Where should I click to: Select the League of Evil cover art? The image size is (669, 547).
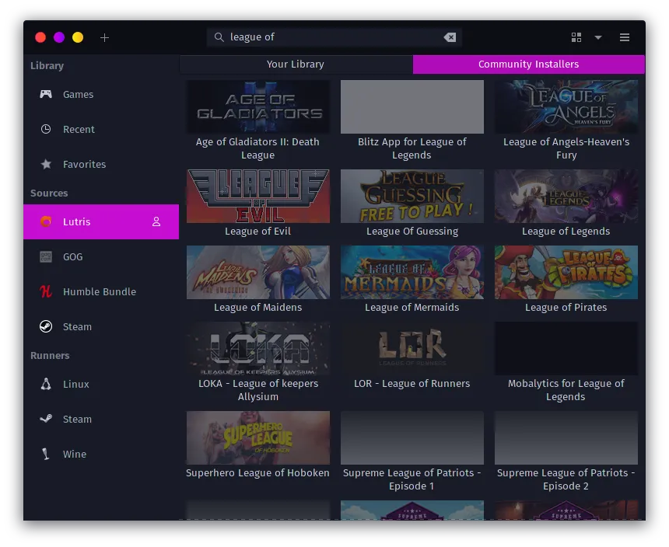pos(258,196)
